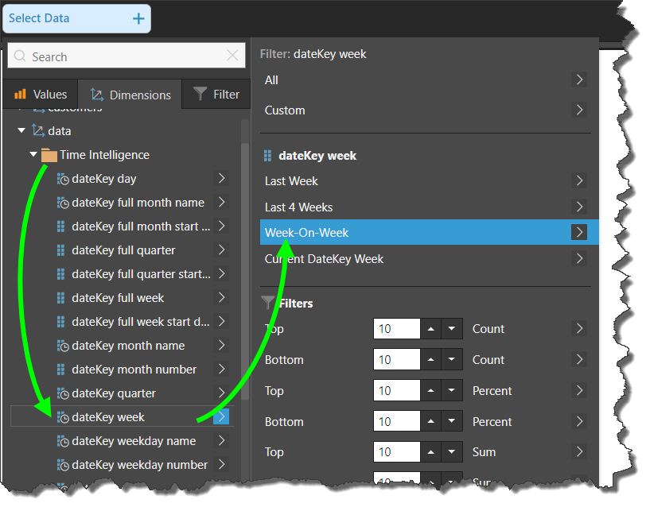This screenshot has width=650, height=511.
Task: Increase the Top Count value
Action: 432,329
